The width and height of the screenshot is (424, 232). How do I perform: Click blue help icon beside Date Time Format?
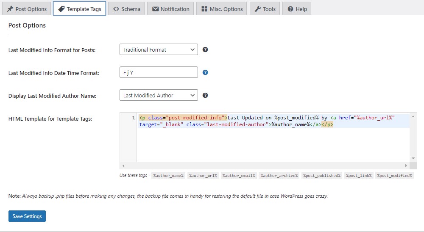tap(205, 72)
